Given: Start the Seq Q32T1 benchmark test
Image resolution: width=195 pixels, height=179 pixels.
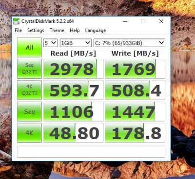Looking at the screenshot, I should click(x=29, y=69).
